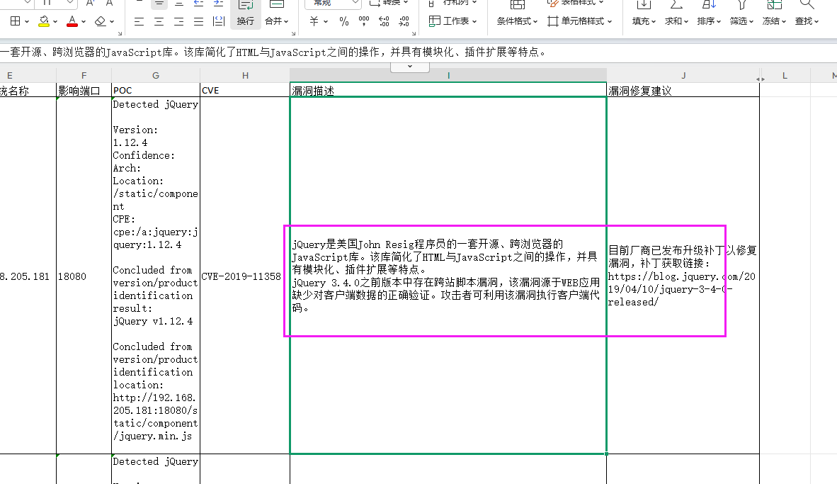Image resolution: width=837 pixels, height=484 pixels.
Task: Select the jQuery vulnerability description cell
Action: pos(448,276)
